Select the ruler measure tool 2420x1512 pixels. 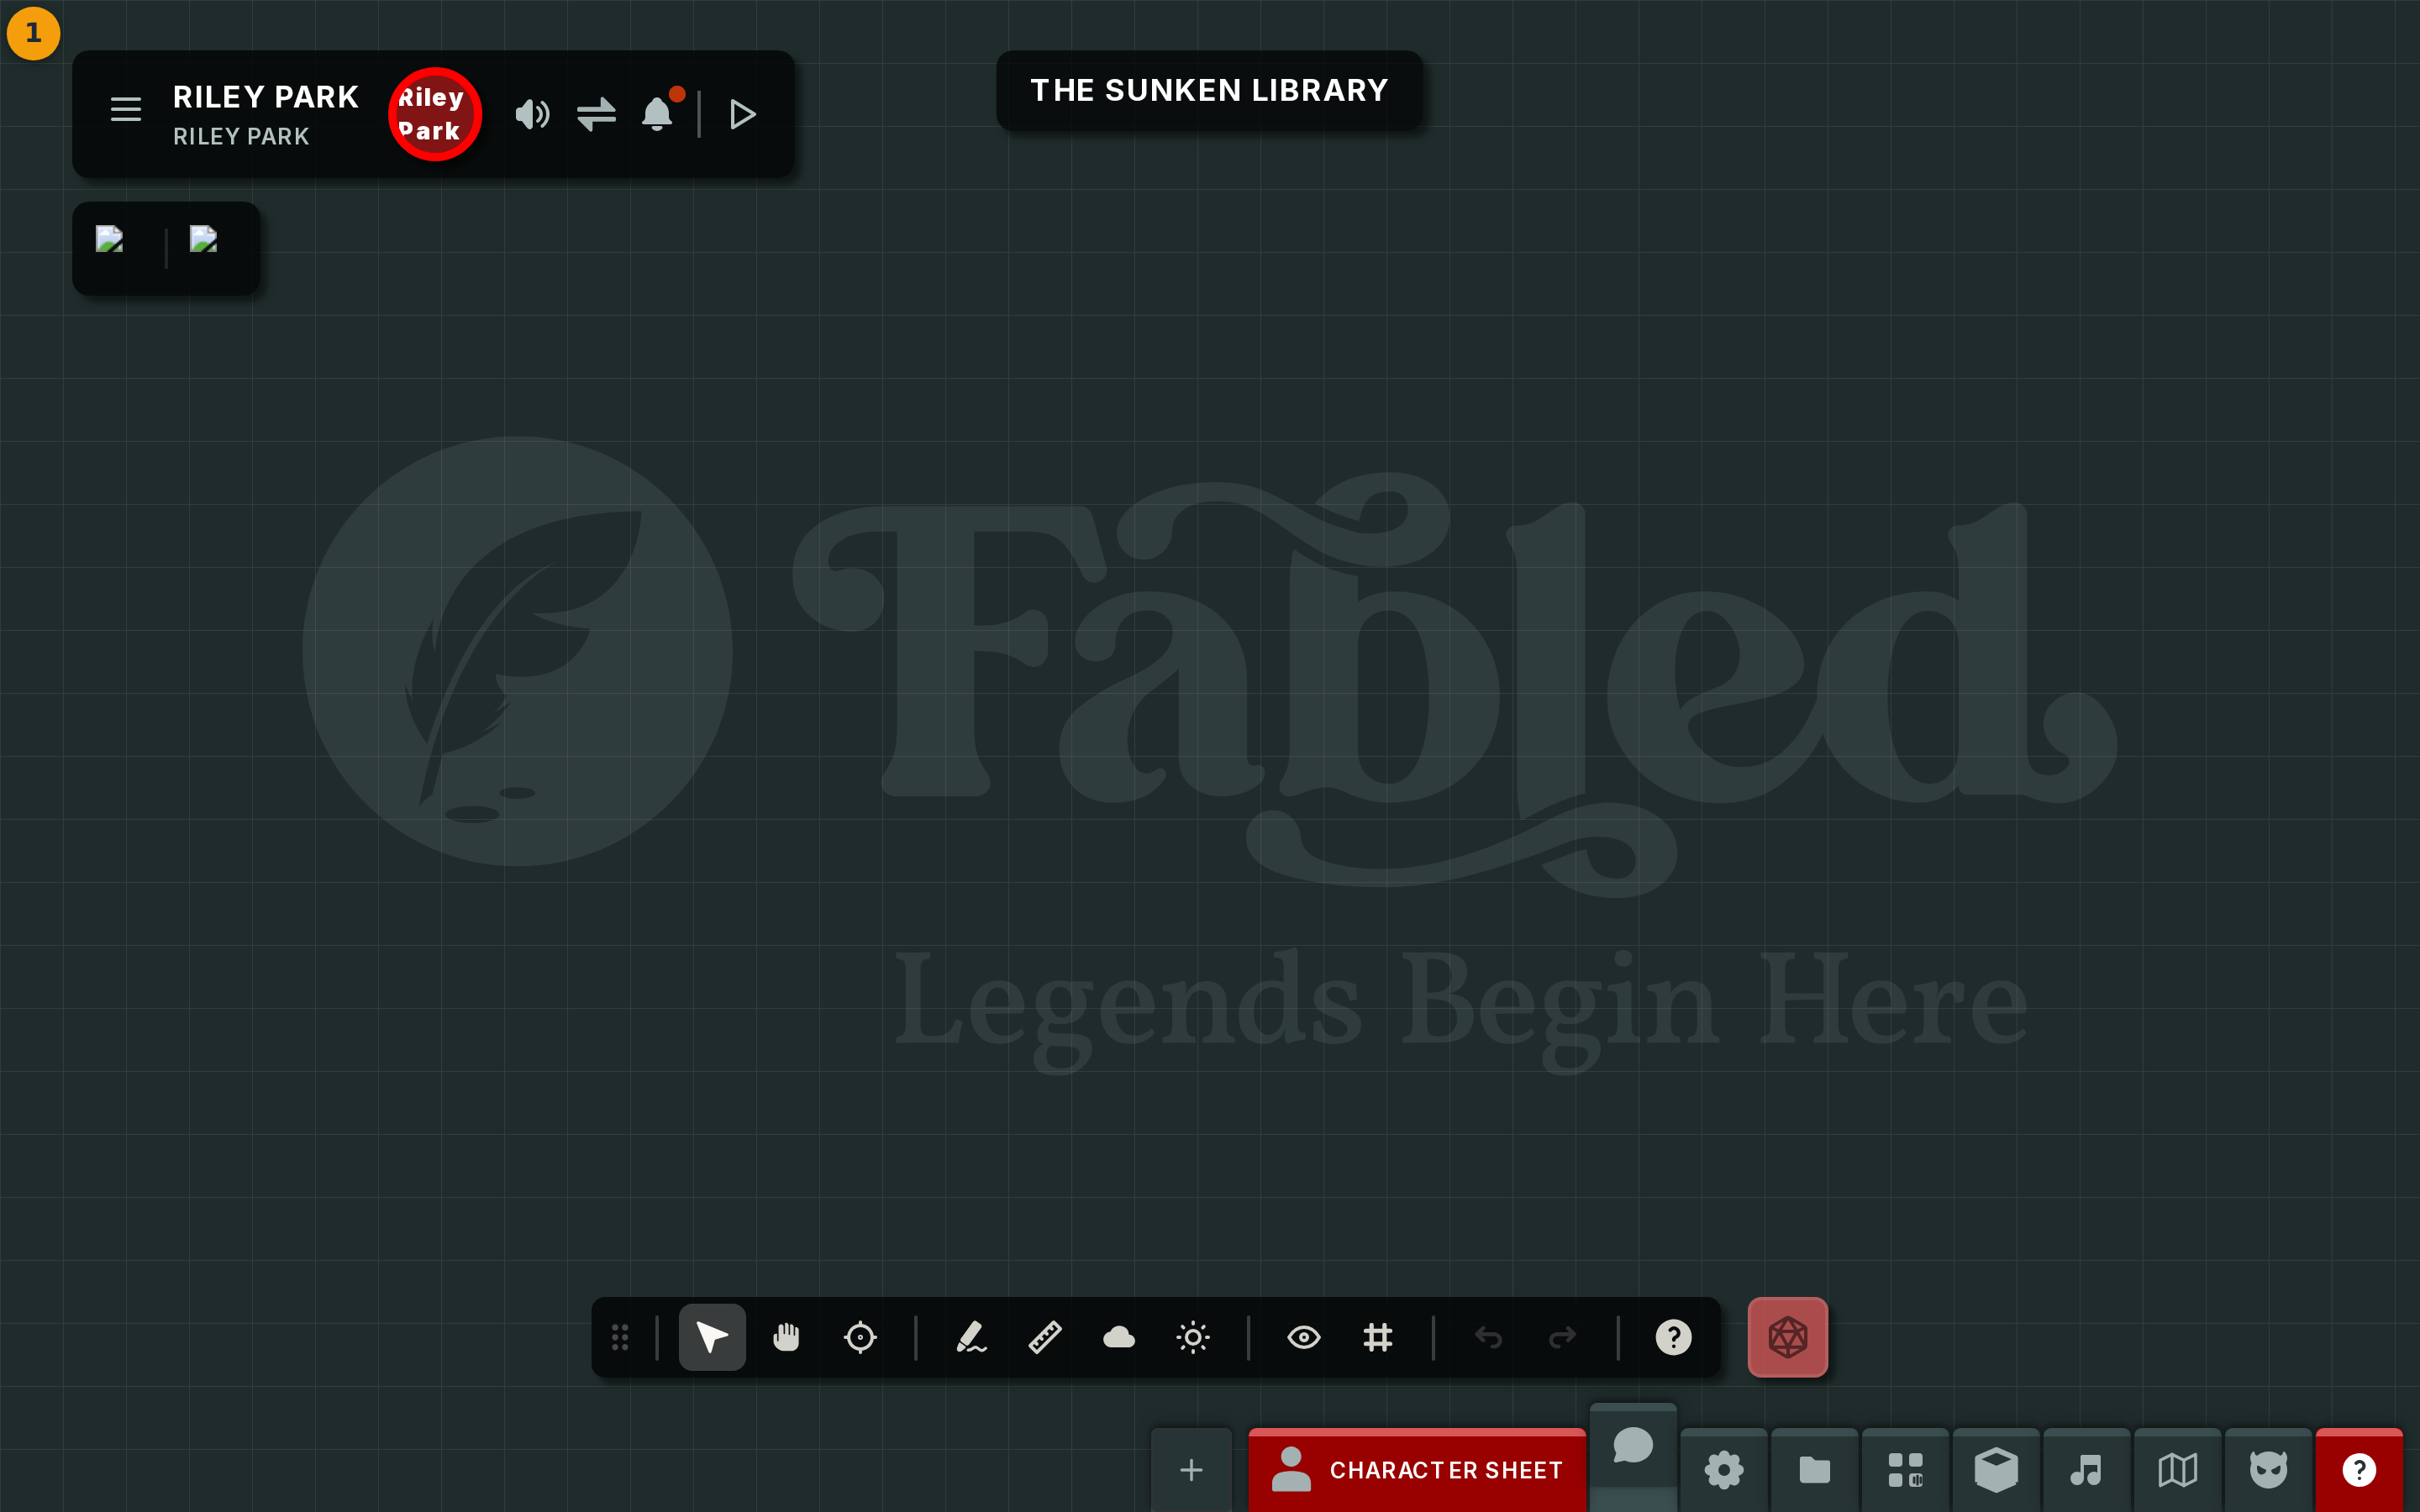pos(1045,1337)
